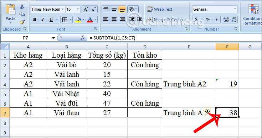Click Shrink Font icon
The height and width of the screenshot is (138, 262).
[93, 9]
